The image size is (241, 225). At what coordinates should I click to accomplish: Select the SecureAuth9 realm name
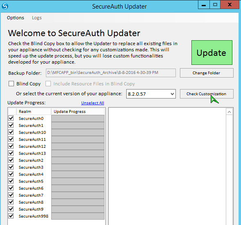[31, 209]
